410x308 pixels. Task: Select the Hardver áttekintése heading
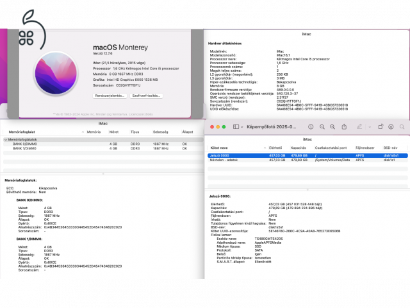point(225,44)
